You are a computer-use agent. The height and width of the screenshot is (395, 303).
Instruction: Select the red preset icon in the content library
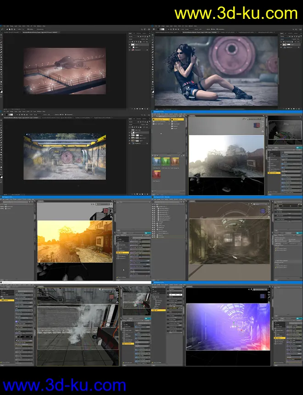[157, 173]
